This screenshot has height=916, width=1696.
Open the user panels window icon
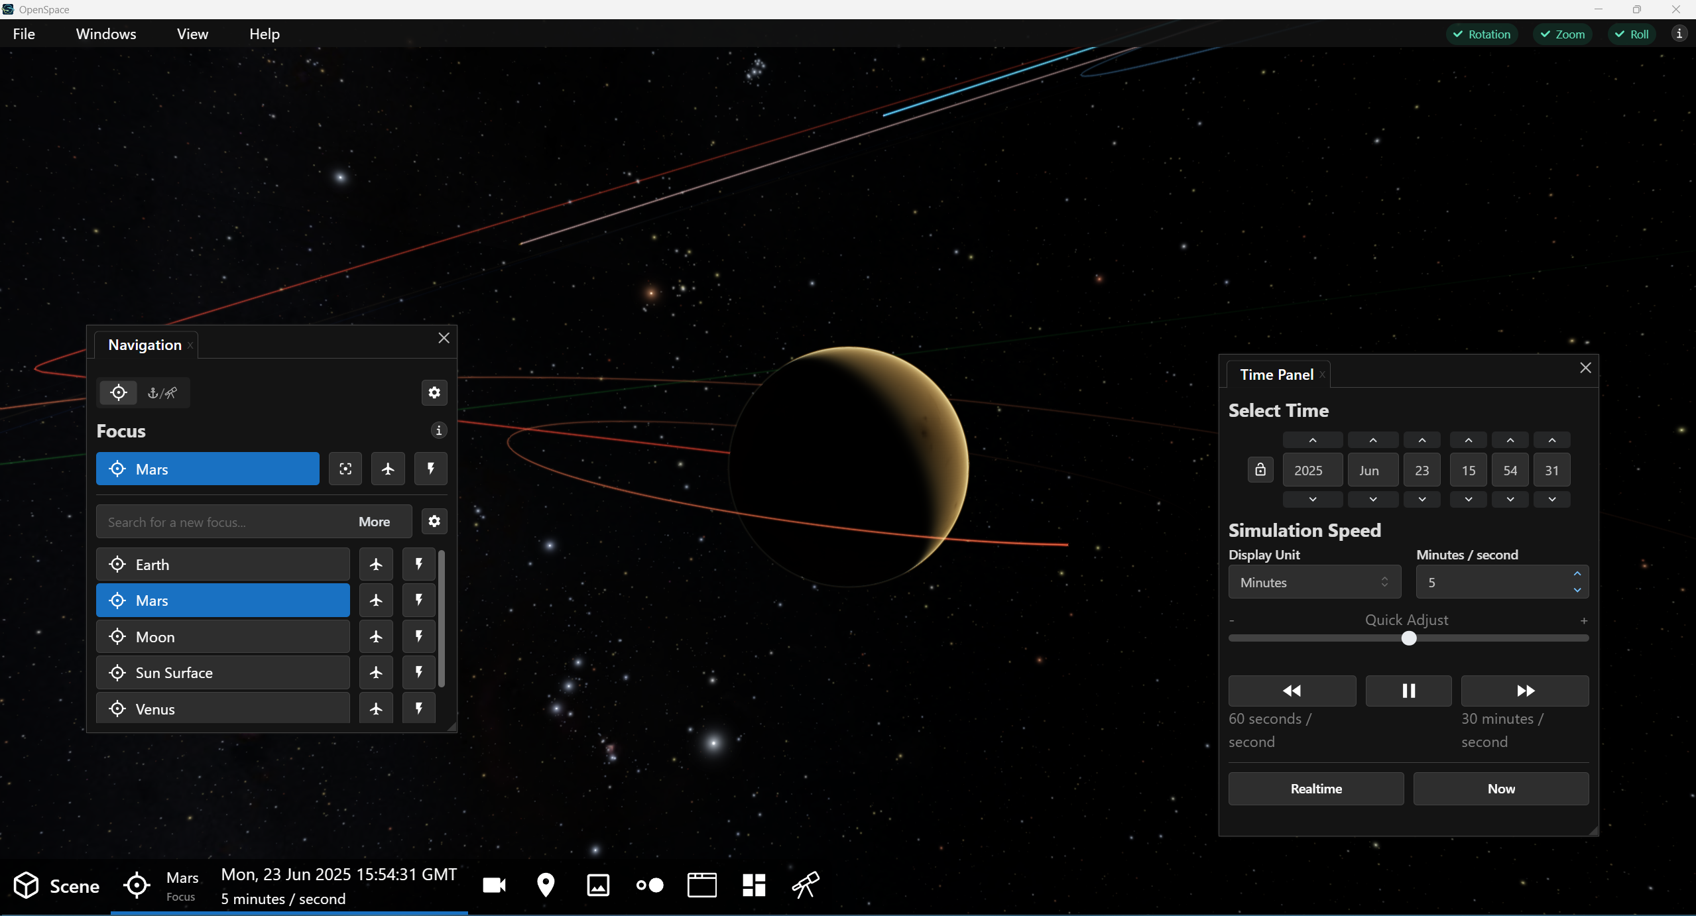coord(701,886)
